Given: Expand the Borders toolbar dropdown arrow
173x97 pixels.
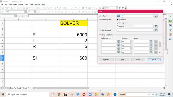Looking at the screenshot, I should click(92, 12).
